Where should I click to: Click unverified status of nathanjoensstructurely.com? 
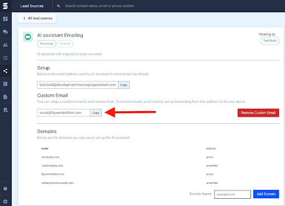point(212,183)
